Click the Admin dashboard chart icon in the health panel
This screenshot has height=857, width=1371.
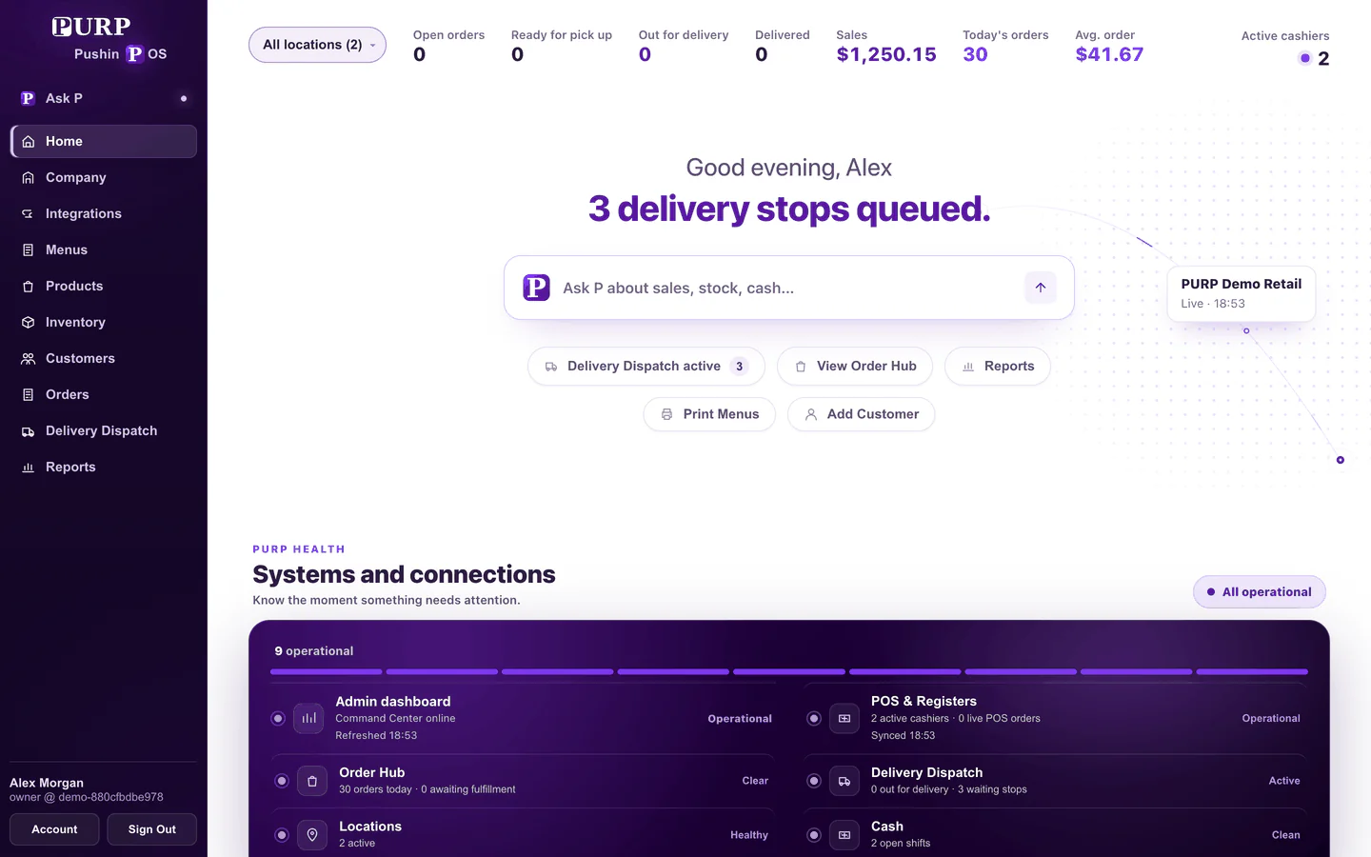309,719
